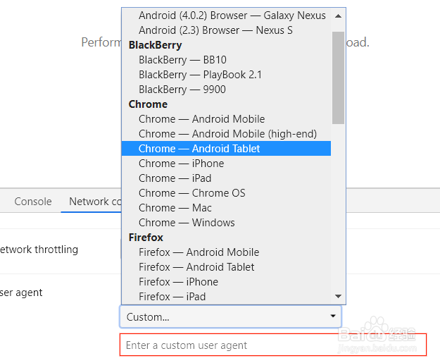Click the Firefox group header
This screenshot has width=440, height=363.
[146, 238]
